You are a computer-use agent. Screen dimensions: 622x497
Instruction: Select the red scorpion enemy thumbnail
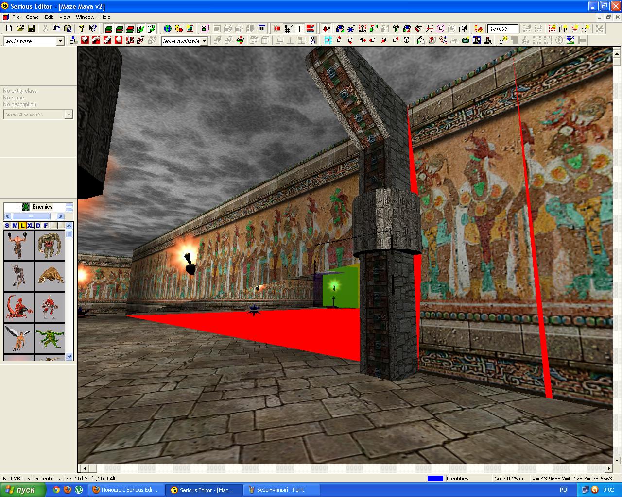[18, 307]
